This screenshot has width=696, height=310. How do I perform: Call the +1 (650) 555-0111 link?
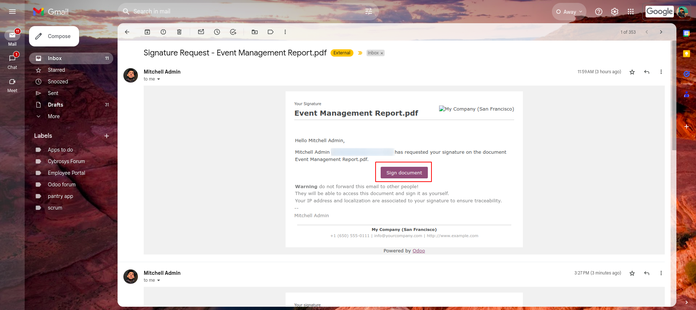[x=350, y=236]
